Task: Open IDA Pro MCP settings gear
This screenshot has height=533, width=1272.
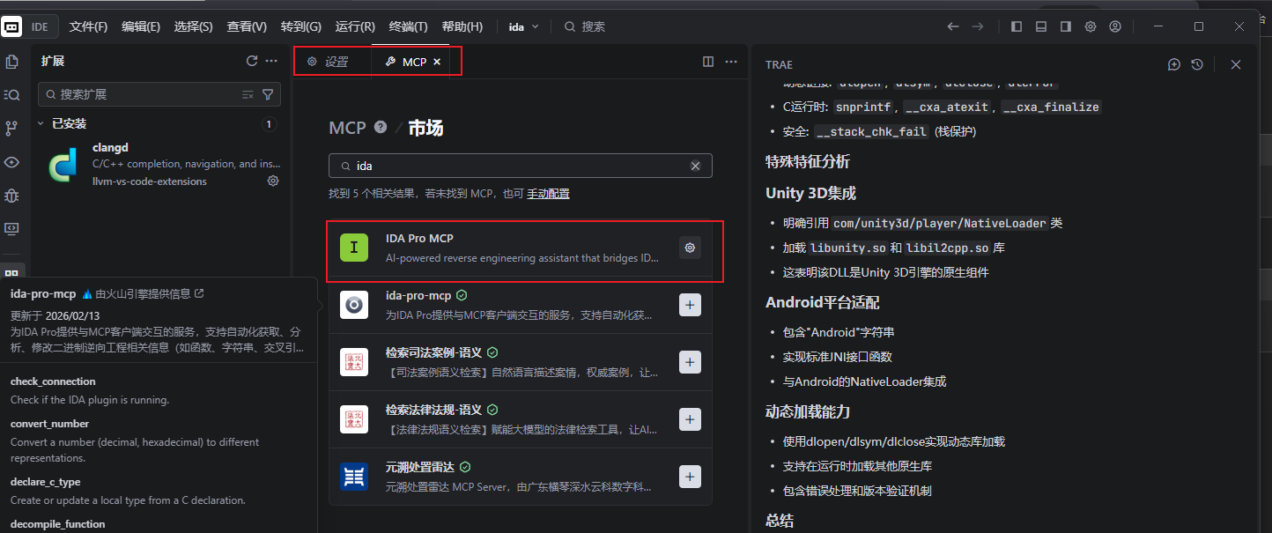Action: 690,248
